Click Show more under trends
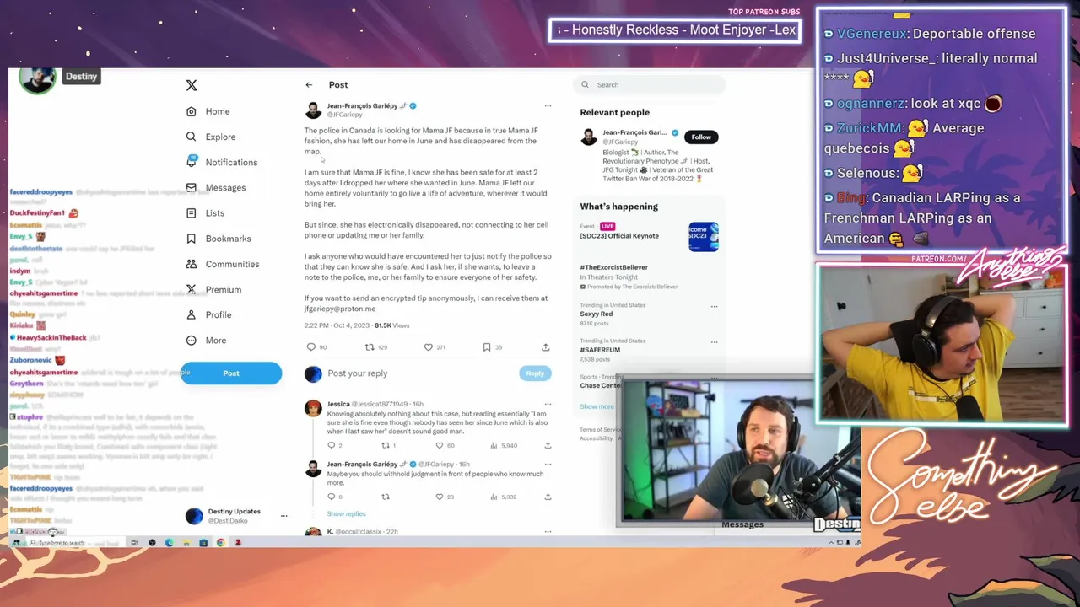Image resolution: width=1080 pixels, height=607 pixels. pos(597,406)
